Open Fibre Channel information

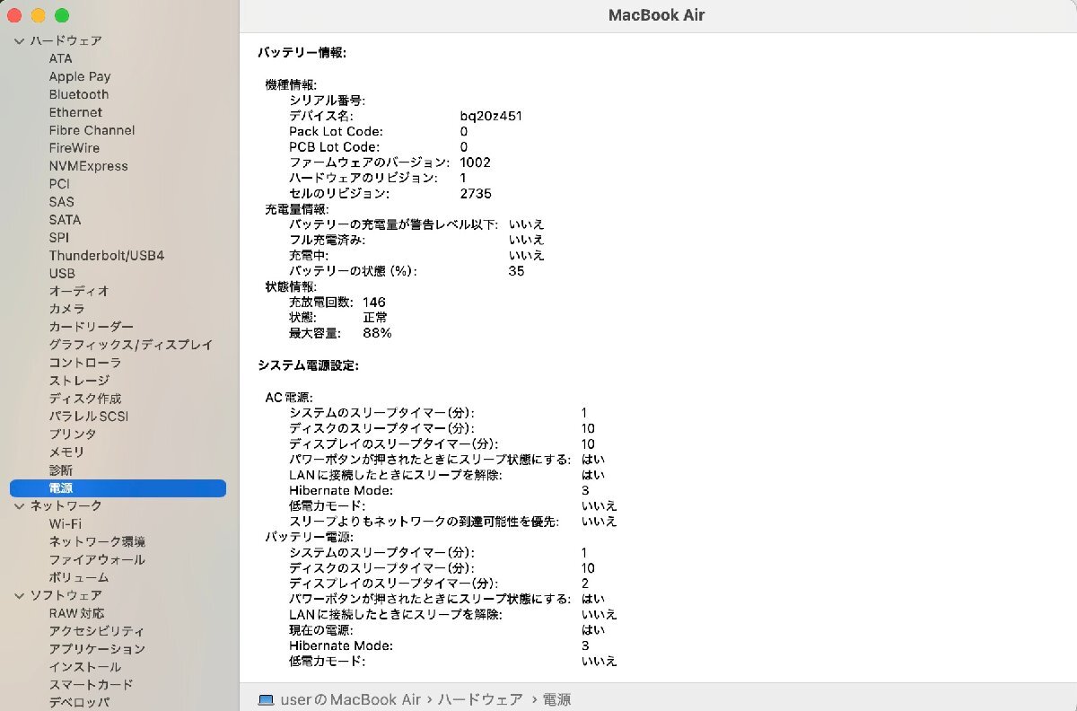pyautogui.click(x=92, y=130)
